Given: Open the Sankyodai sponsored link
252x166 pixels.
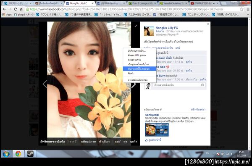Looking at the screenshot, I should pyautogui.click(x=152, y=115).
